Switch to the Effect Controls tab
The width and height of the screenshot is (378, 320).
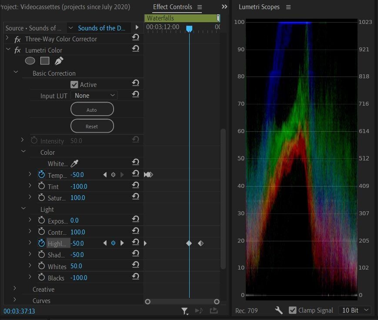coord(173,7)
